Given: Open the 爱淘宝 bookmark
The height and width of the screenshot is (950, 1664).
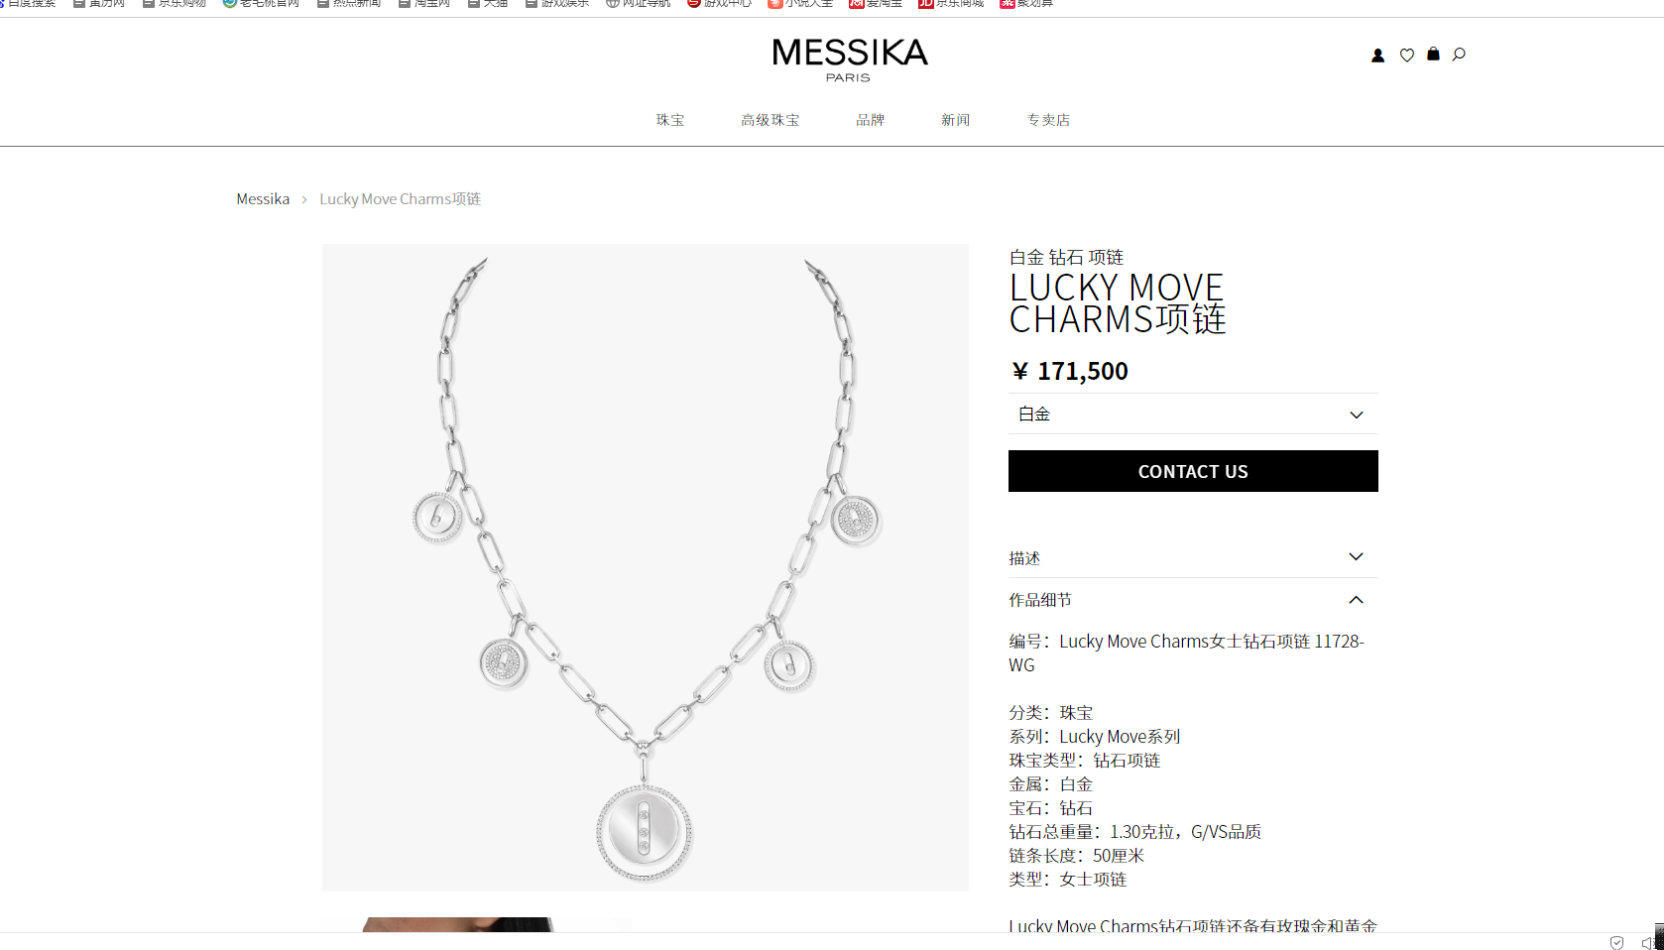Looking at the screenshot, I should click(x=876, y=4).
